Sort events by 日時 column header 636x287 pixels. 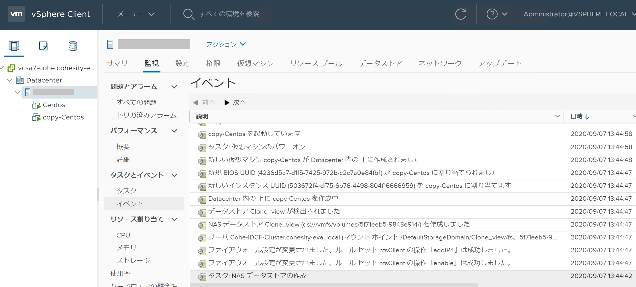click(x=576, y=116)
